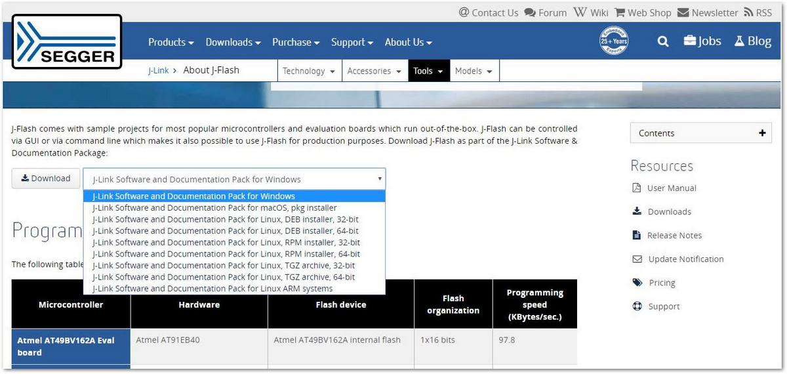The image size is (787, 374).
Task: Select Pack for Windows option in list
Action: pyautogui.click(x=234, y=196)
